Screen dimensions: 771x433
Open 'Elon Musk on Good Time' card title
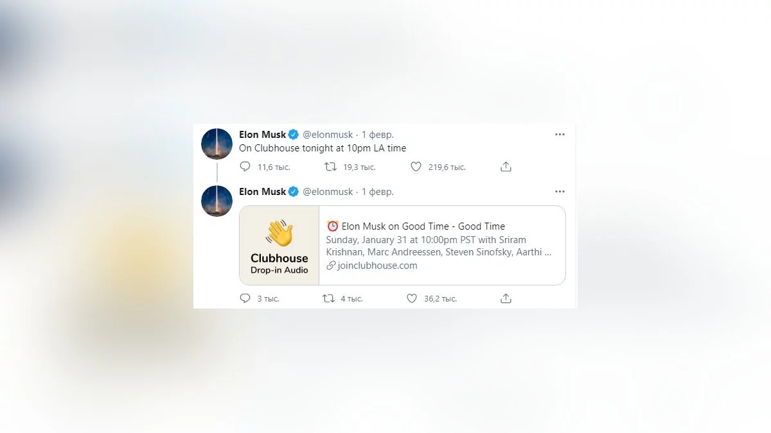[x=423, y=226]
